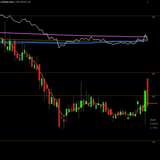The height and width of the screenshot is (160, 160).
Task: Click the "22" price axis label
Action: pos(153,97)
